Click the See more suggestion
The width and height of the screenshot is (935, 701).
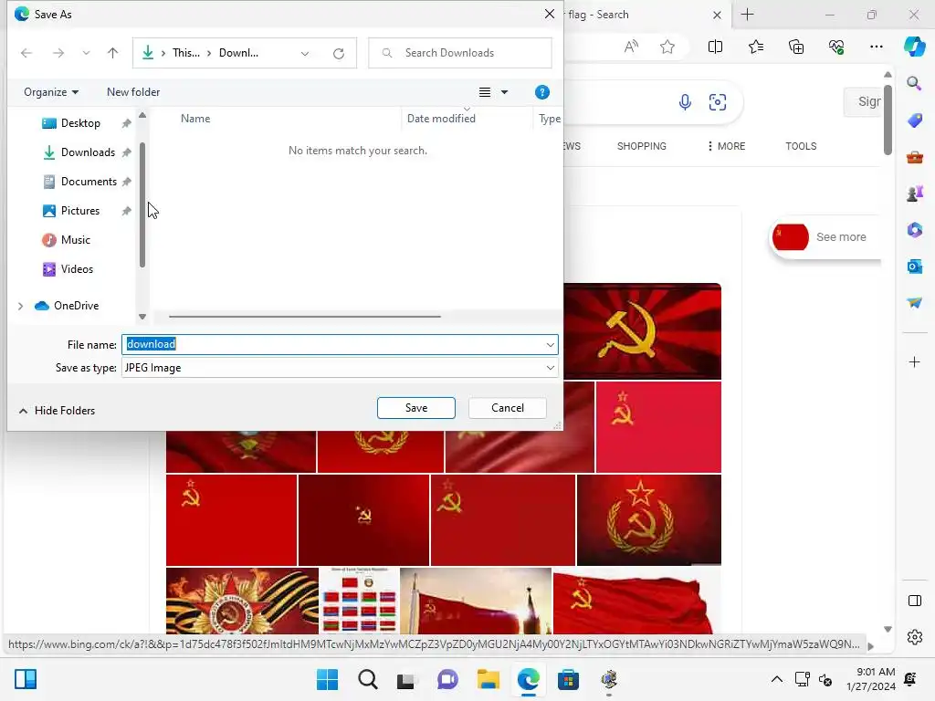pos(825,237)
